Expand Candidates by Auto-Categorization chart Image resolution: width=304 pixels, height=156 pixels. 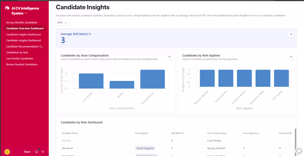coord(169,57)
